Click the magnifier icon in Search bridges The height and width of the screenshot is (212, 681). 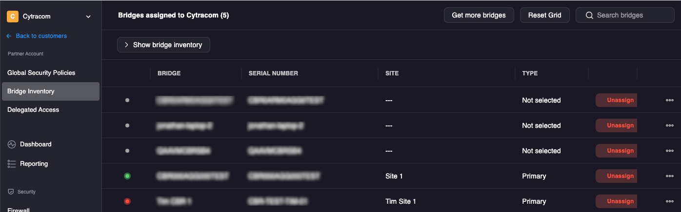[x=589, y=15]
